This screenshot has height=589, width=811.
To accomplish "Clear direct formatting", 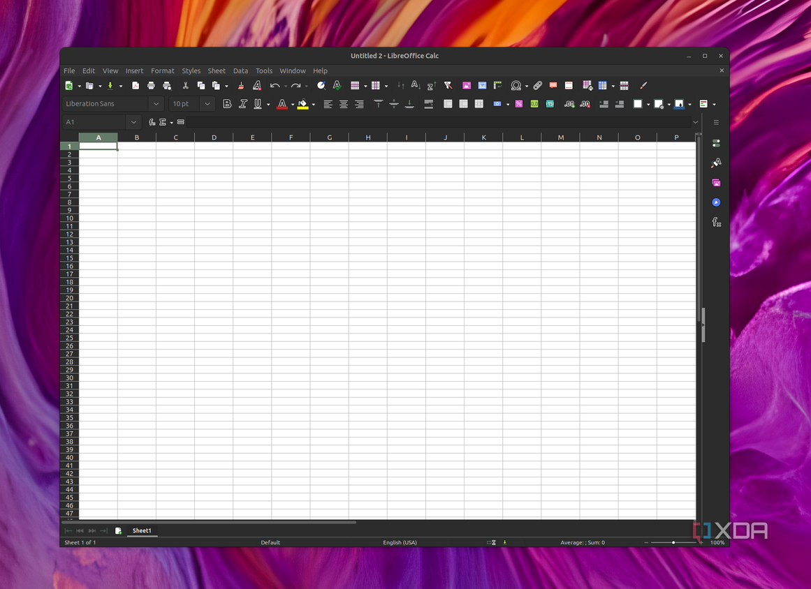I will [257, 86].
